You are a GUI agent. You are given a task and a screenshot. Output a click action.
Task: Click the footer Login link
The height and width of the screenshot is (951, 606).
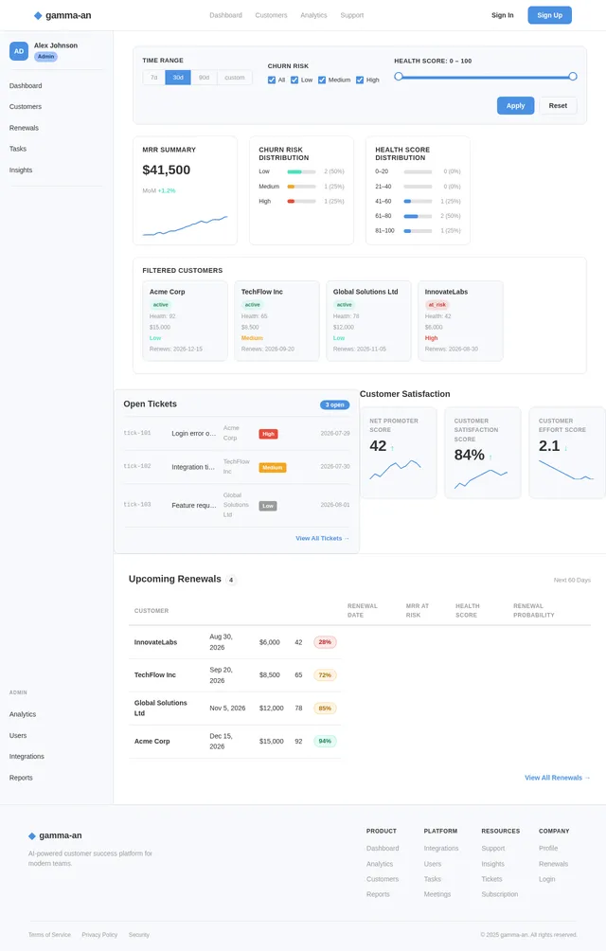(547, 879)
